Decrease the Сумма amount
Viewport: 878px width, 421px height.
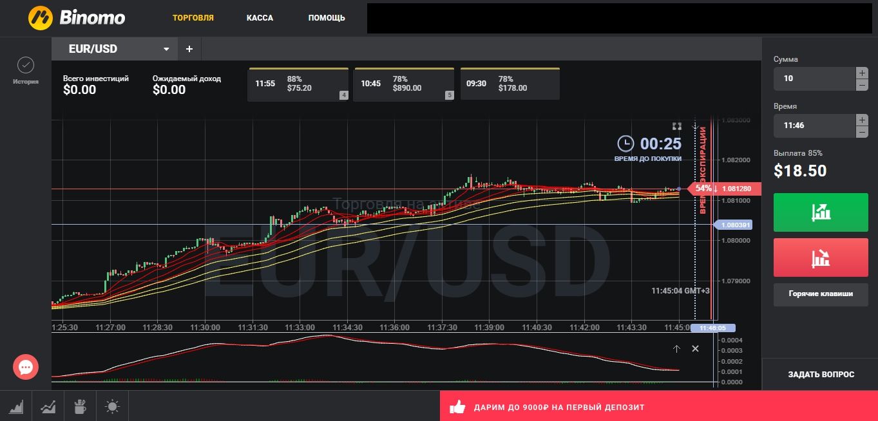click(x=862, y=85)
